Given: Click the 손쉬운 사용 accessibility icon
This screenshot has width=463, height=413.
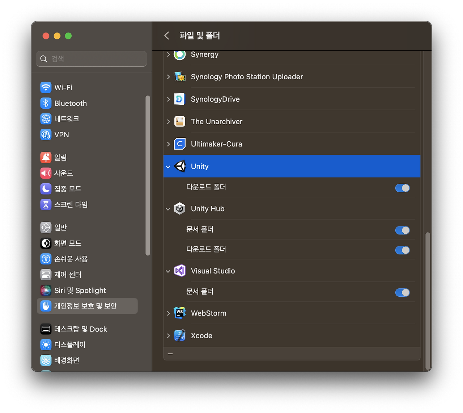Looking at the screenshot, I should (x=46, y=259).
